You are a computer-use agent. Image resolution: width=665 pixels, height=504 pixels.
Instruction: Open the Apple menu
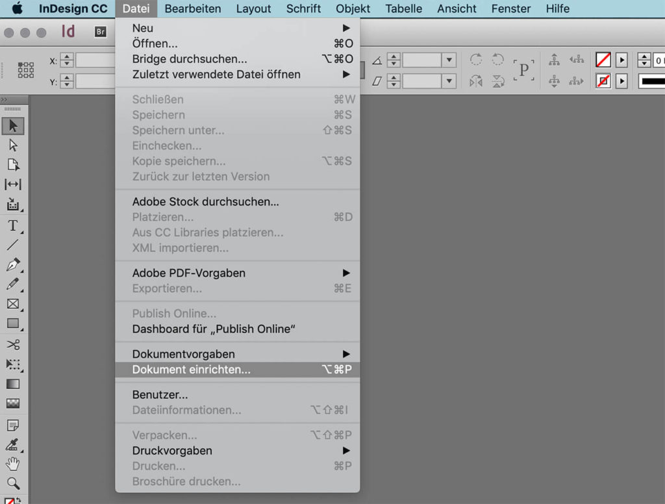pyautogui.click(x=17, y=8)
